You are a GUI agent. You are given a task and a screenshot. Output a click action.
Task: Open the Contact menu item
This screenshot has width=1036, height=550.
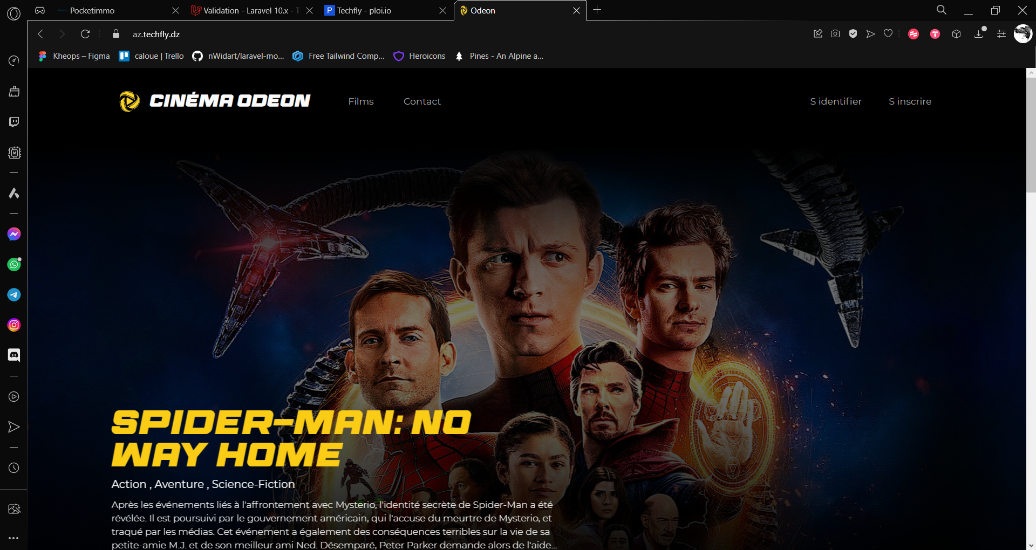(422, 101)
